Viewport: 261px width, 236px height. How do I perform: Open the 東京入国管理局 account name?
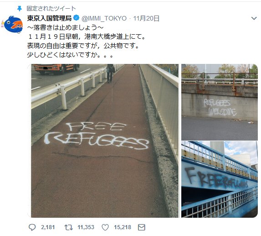point(49,18)
